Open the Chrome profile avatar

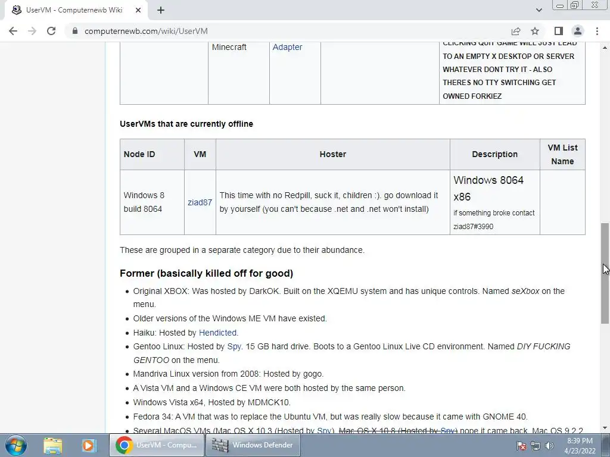(x=578, y=31)
